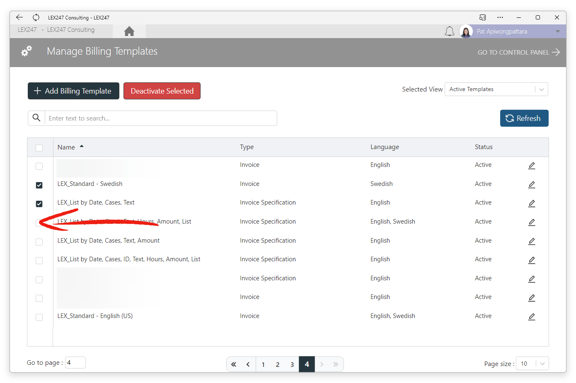Go to page 2
The width and height of the screenshot is (576, 383).
pos(278,364)
